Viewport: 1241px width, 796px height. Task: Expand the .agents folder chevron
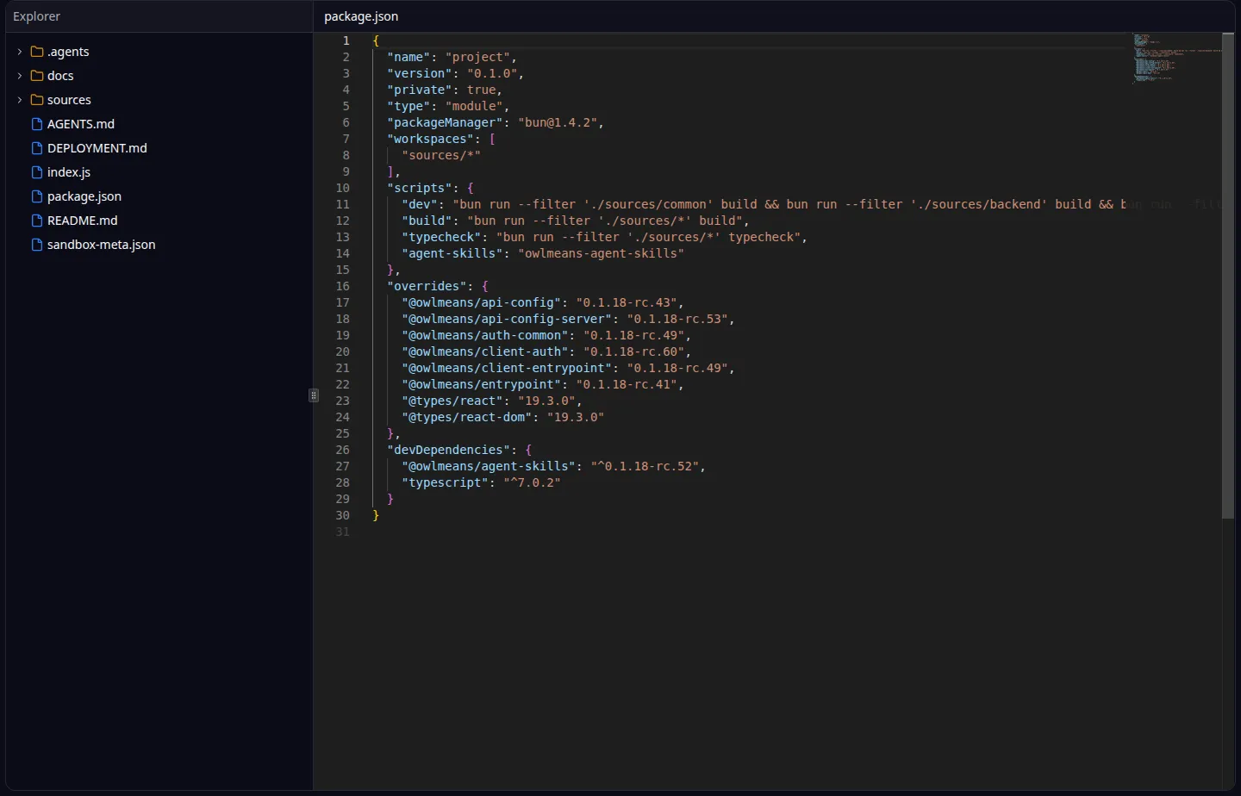(x=20, y=52)
